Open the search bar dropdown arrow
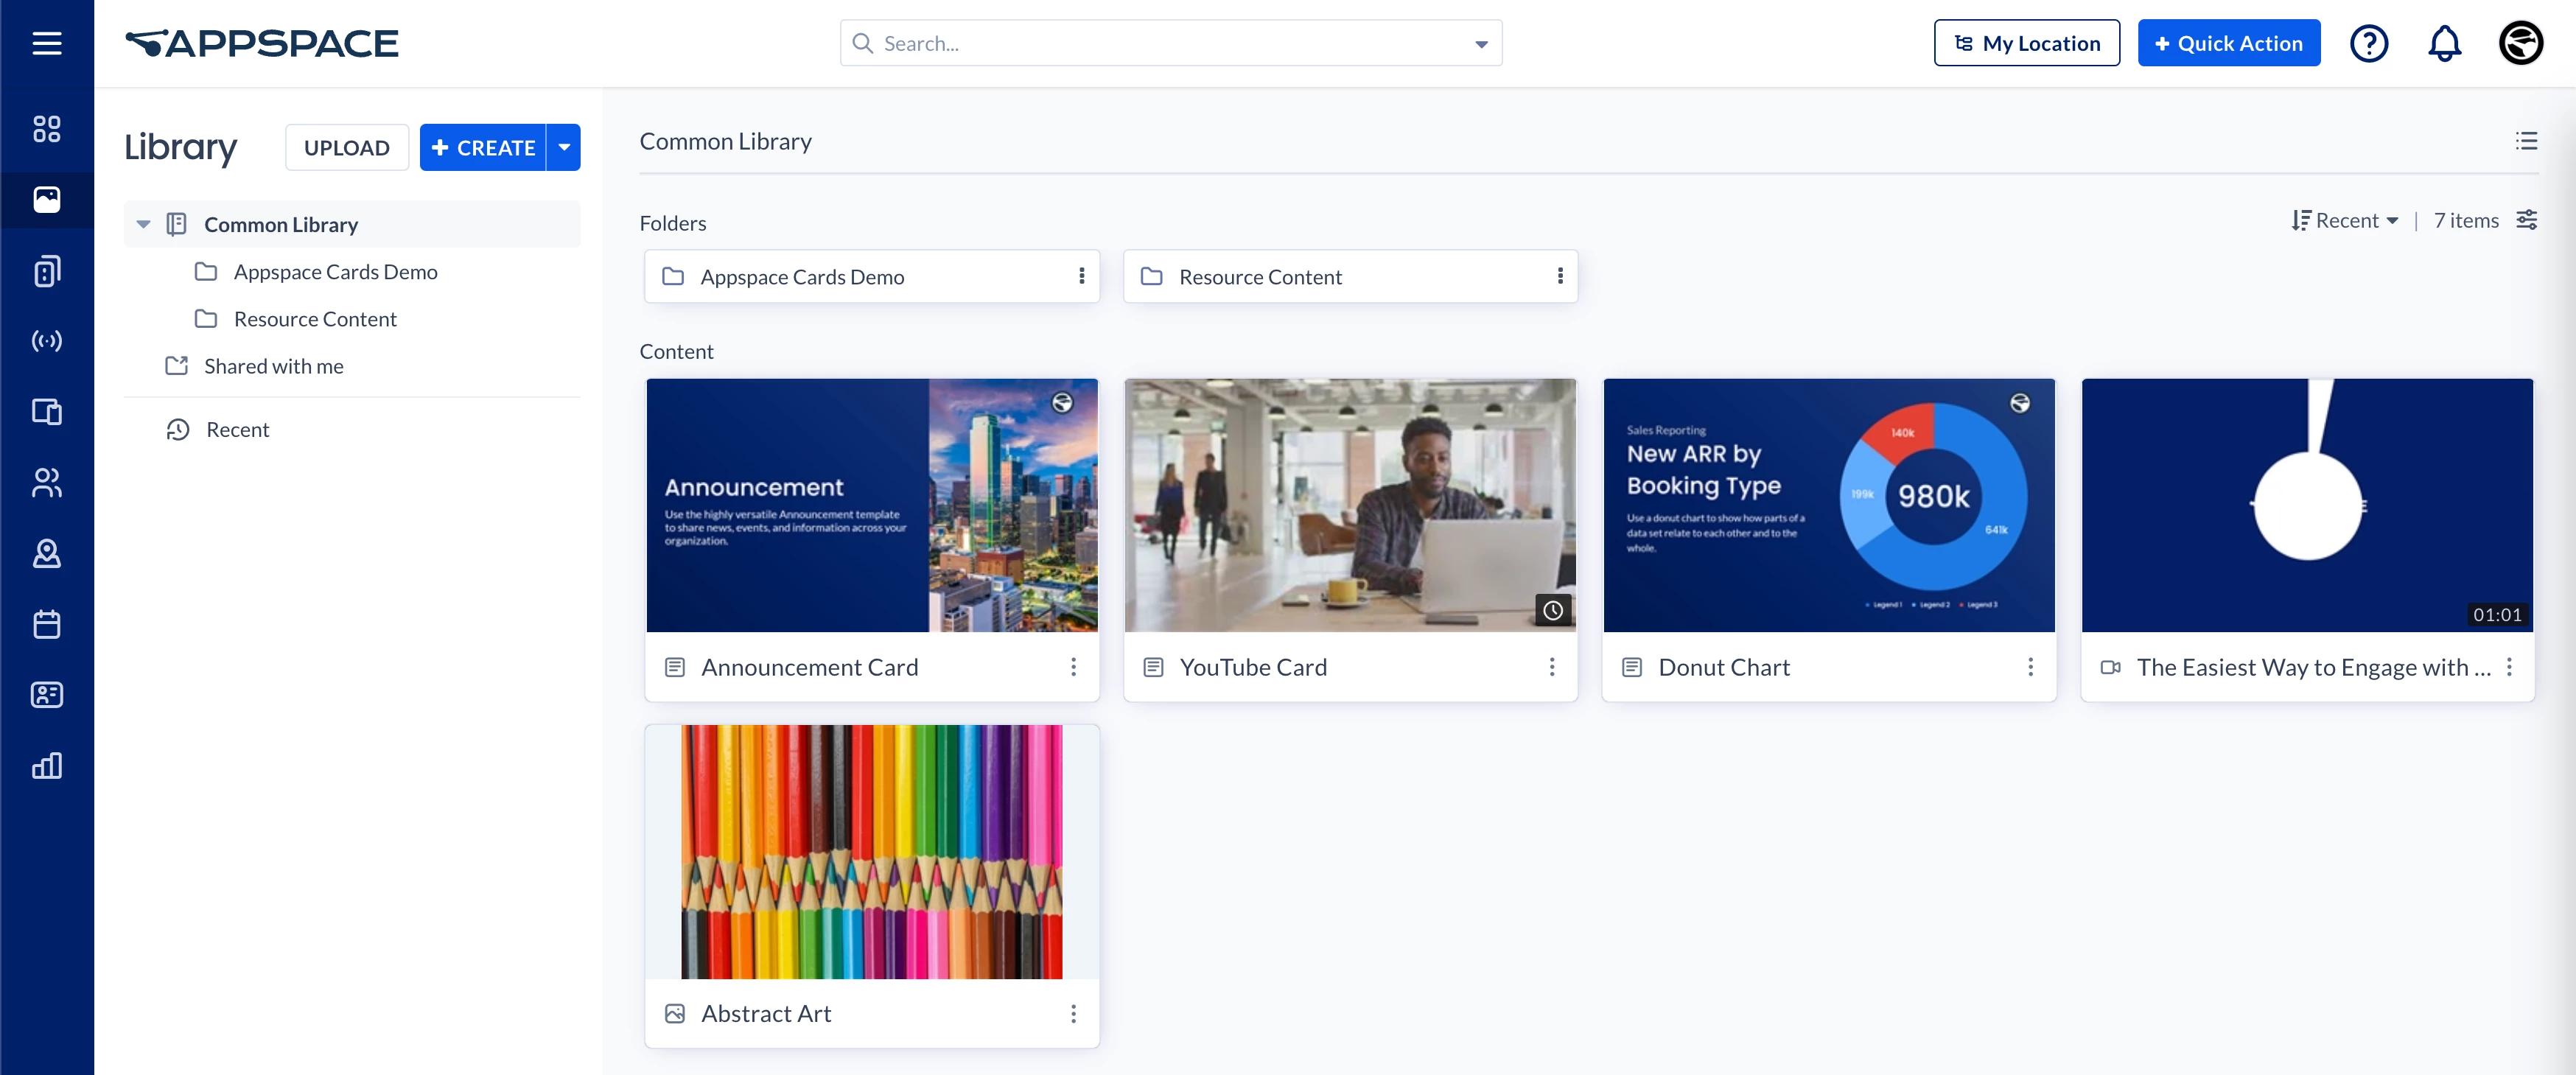Screen dimensions: 2576x1075 pyautogui.click(x=1481, y=44)
